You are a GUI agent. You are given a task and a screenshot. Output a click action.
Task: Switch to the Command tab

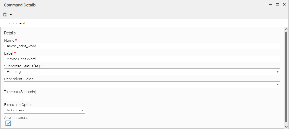[x=17, y=23]
